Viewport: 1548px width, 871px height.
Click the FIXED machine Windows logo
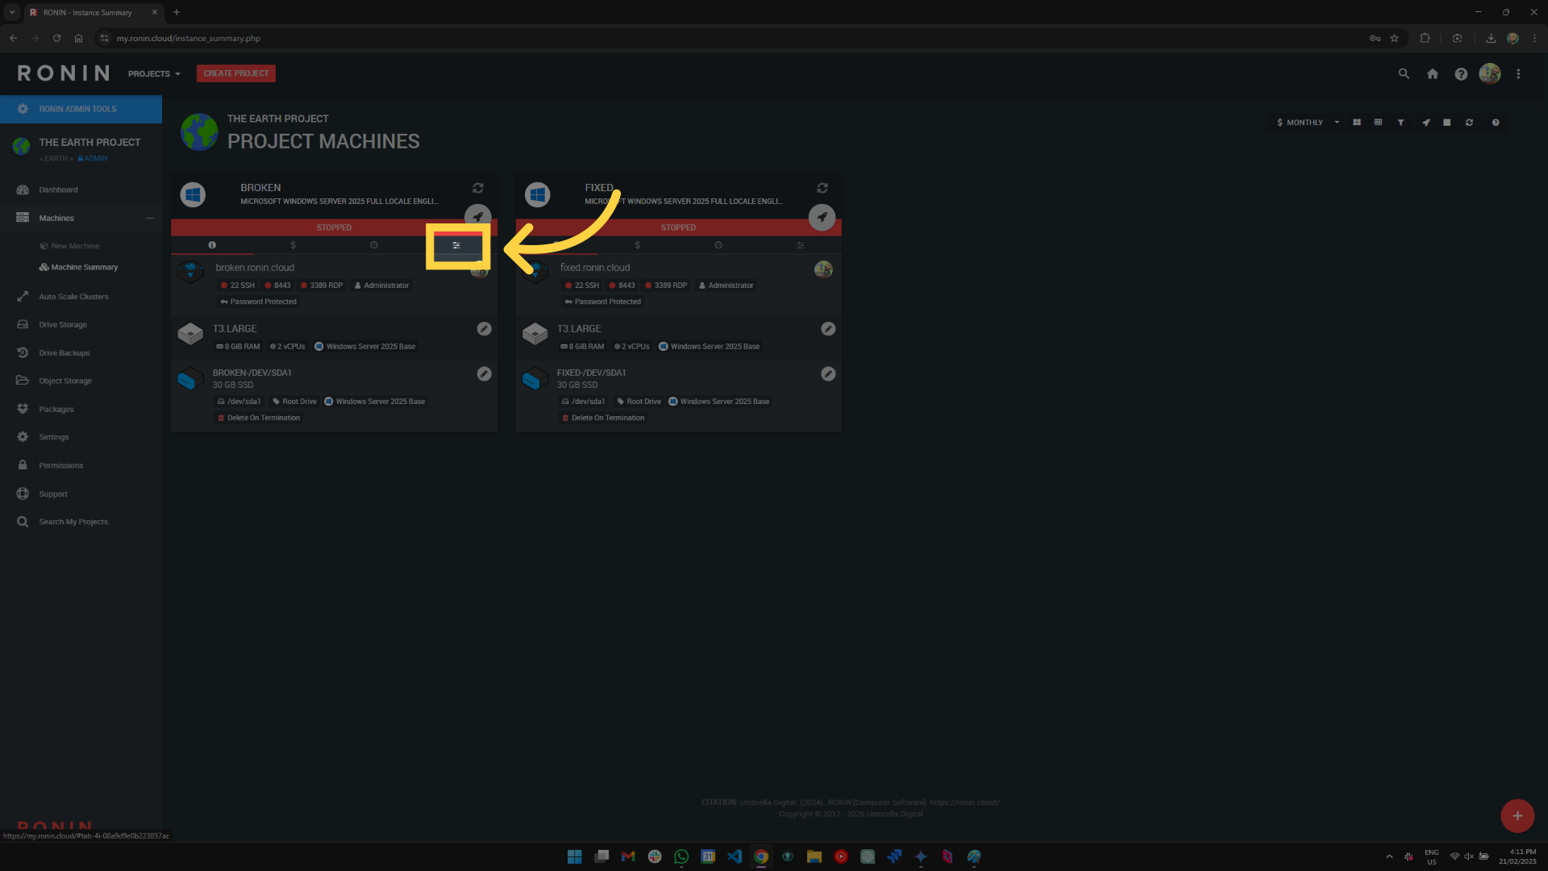pos(538,194)
